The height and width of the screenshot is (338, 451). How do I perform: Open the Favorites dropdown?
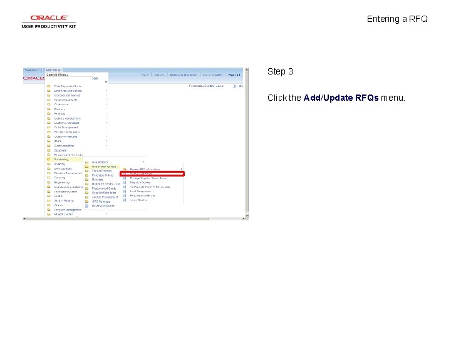(x=32, y=70)
